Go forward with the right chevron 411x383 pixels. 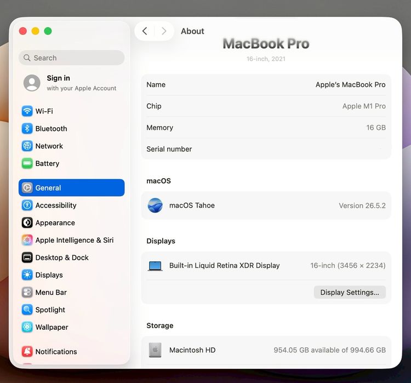164,31
